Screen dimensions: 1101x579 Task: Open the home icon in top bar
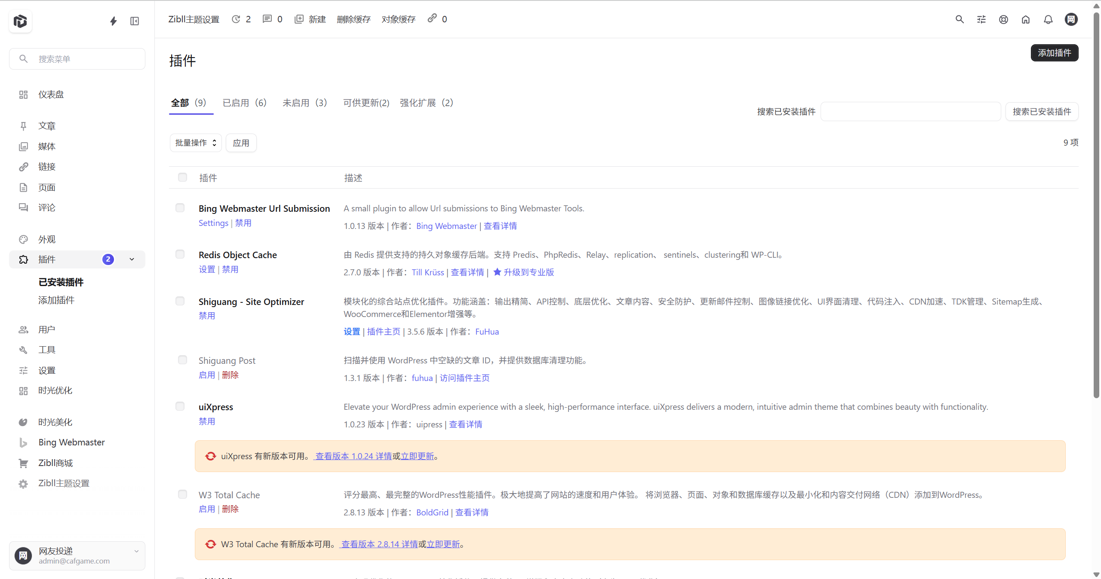[1026, 19]
